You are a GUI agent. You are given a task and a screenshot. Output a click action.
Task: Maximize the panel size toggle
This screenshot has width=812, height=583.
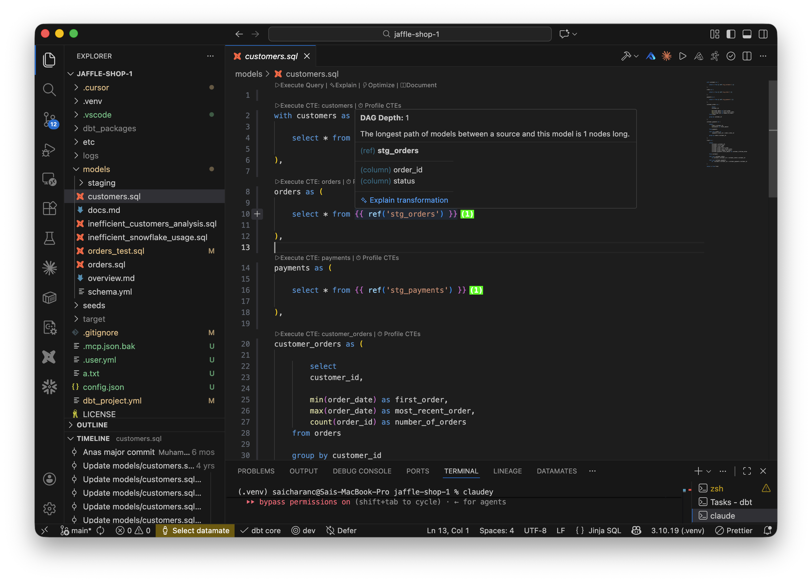pyautogui.click(x=747, y=471)
